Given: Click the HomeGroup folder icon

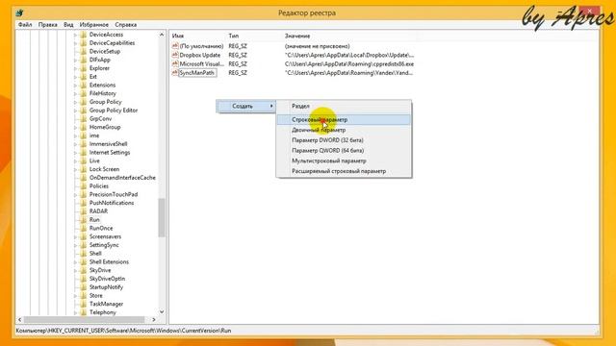Looking at the screenshot, I should point(84,127).
